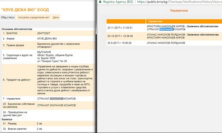The width and height of the screenshot is (222, 133).
Task: Click manager name СТРАХИЛ ЗЛАТАНОВ КОЗАРОВ in row 7
Action: pos(56,99)
